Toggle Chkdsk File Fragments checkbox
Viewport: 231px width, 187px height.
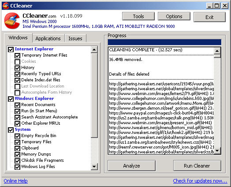[17, 161]
